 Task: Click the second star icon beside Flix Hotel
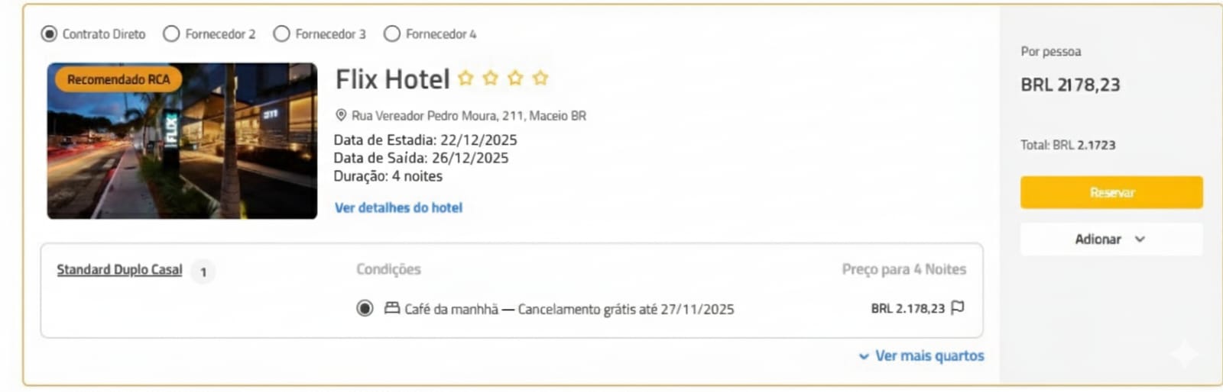point(491,78)
